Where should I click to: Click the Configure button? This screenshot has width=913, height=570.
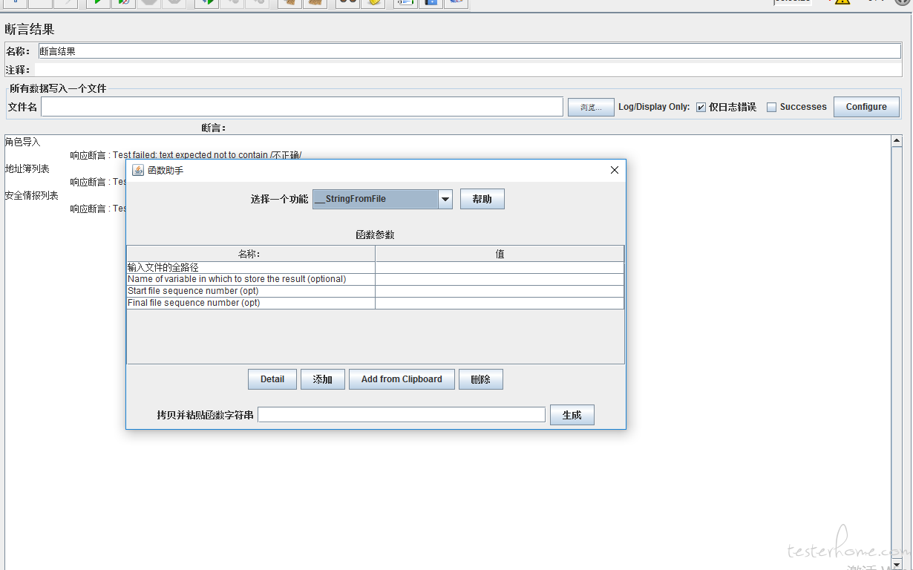pyautogui.click(x=866, y=107)
